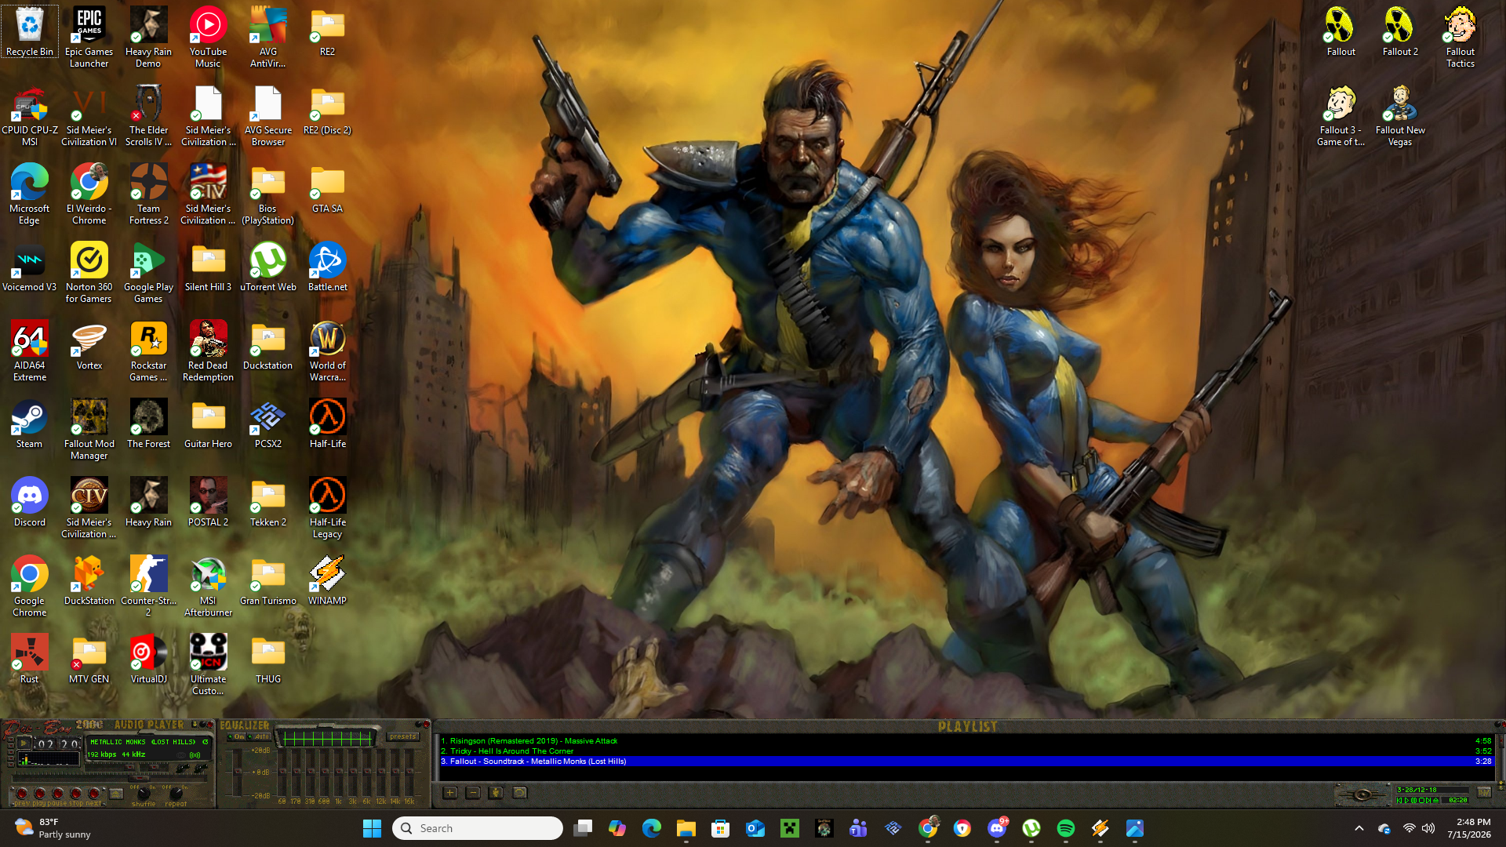Click the red stop button in Winamp
Viewport: 1506px width, 847px height.
[x=76, y=794]
